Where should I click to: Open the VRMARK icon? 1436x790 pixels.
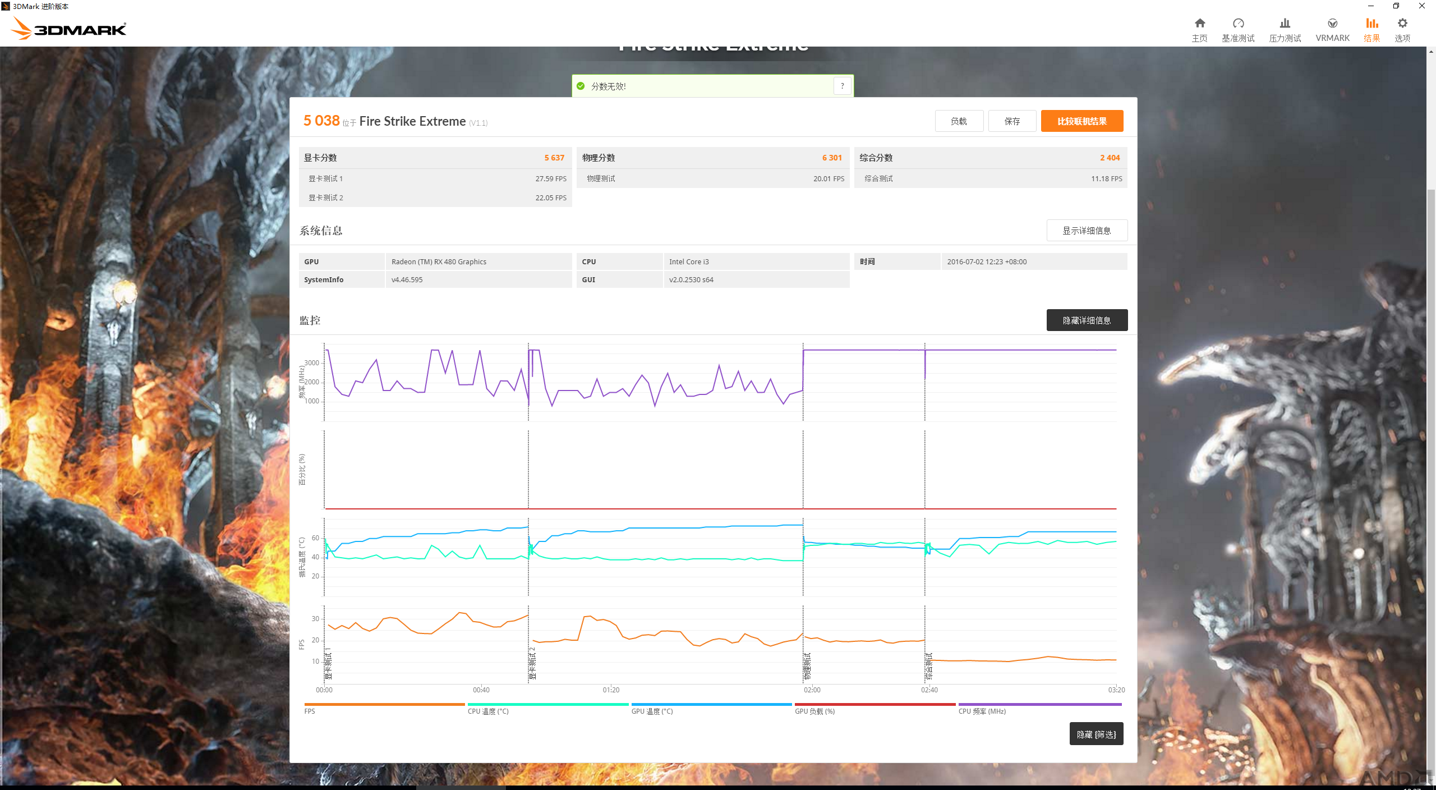[x=1332, y=24]
